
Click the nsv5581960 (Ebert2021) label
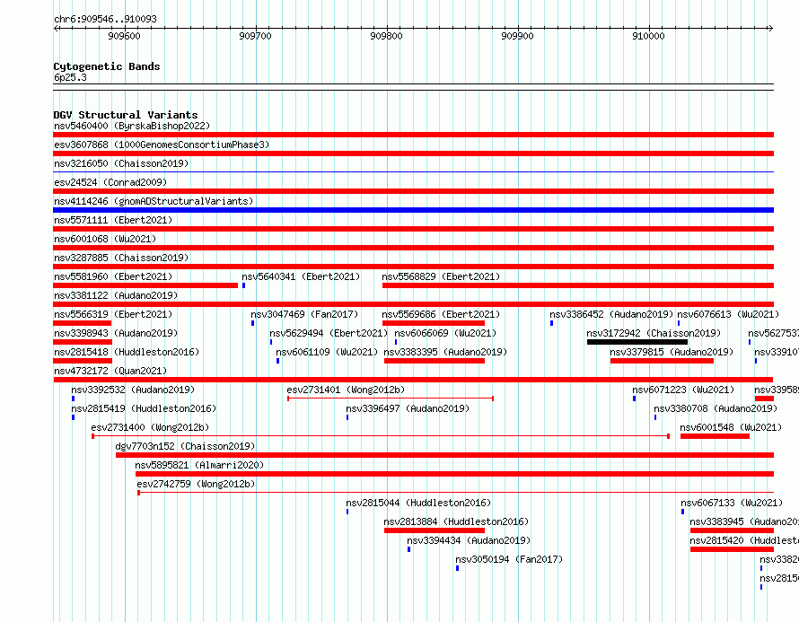[113, 276]
